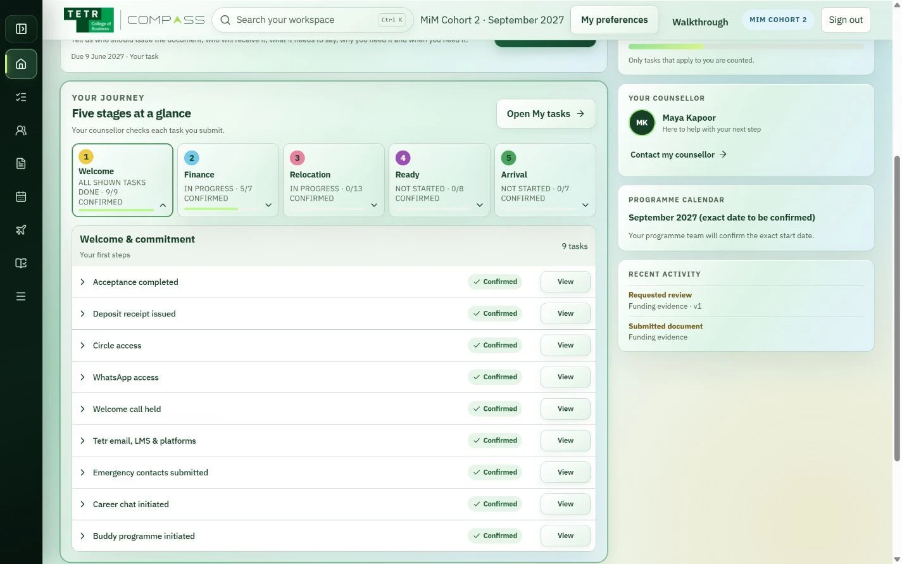Expand Emergency contacts submitted row
Image resolution: width=902 pixels, height=564 pixels.
click(82, 472)
